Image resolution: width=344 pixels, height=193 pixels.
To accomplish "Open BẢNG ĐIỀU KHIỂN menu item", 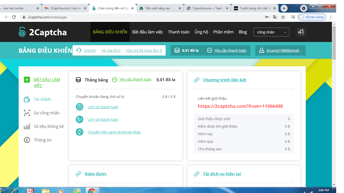I will pos(110,32).
